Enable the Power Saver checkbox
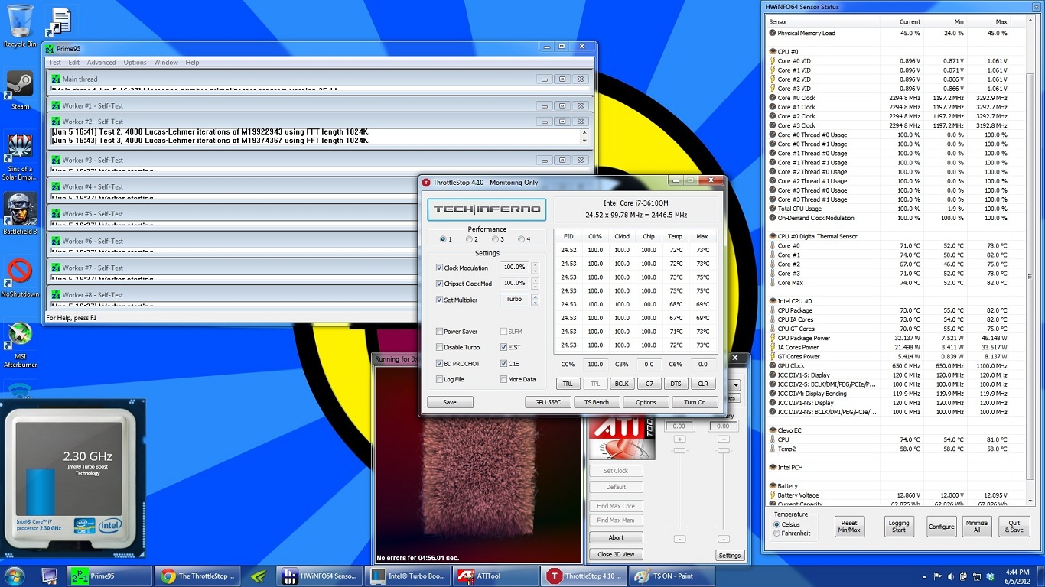This screenshot has height=587, width=1045. tap(440, 332)
